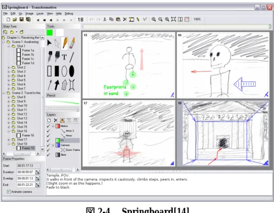Expand Shot 2 in Story Tree
Screen dimensions: 274x213
[x=9, y=68]
